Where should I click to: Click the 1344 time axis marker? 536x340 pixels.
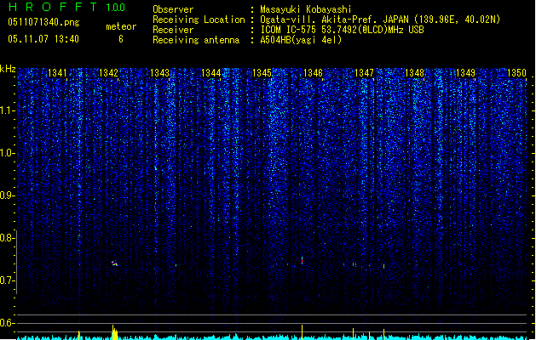tap(211, 73)
